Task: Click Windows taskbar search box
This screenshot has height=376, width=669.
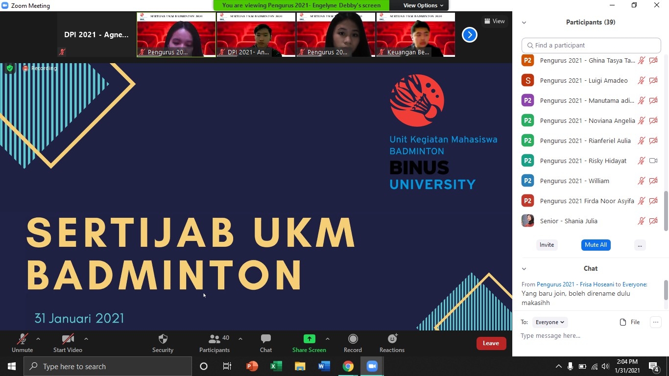Action: (x=108, y=366)
